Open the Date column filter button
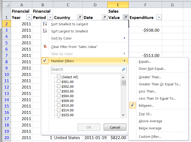 point(104,17)
